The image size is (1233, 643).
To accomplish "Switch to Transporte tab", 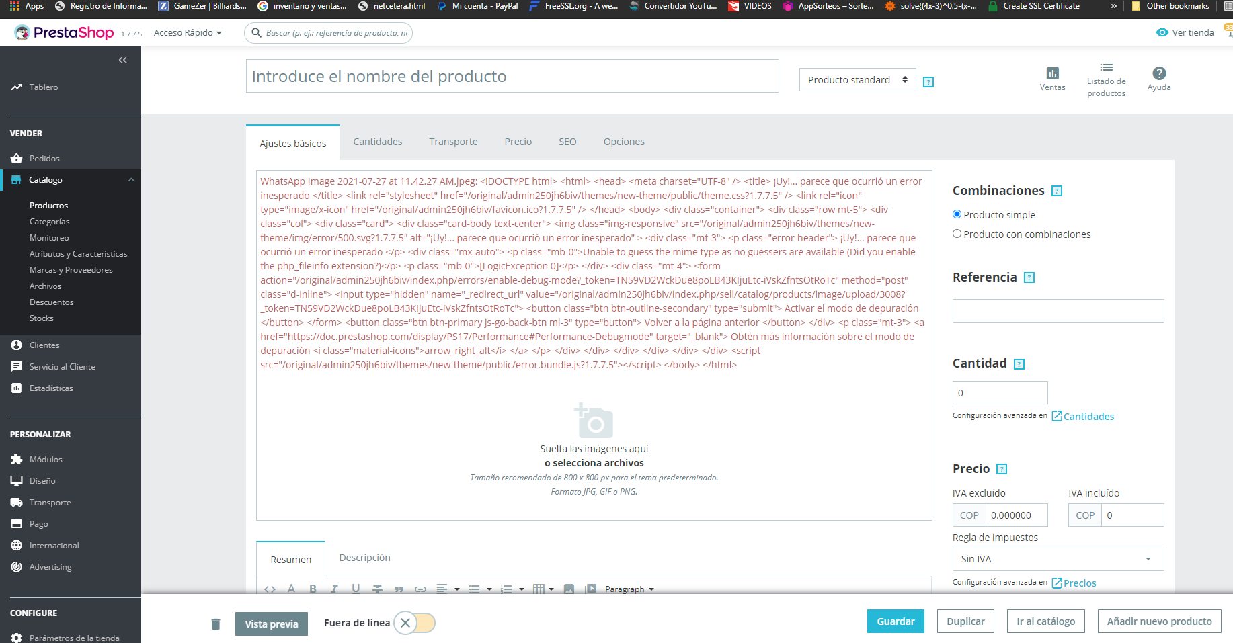I will pos(453,142).
